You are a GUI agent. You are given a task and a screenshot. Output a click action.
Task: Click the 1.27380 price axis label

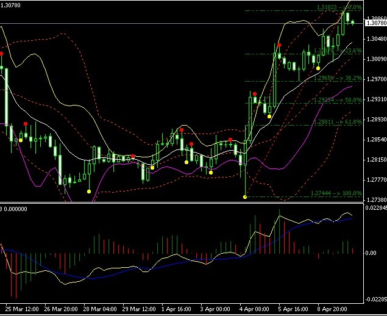377,199
